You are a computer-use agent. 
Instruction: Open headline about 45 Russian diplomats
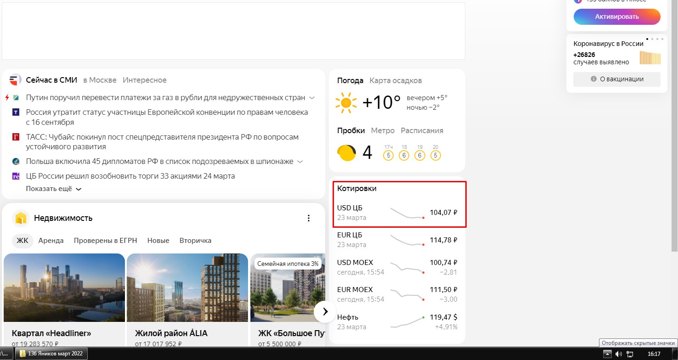tap(159, 162)
